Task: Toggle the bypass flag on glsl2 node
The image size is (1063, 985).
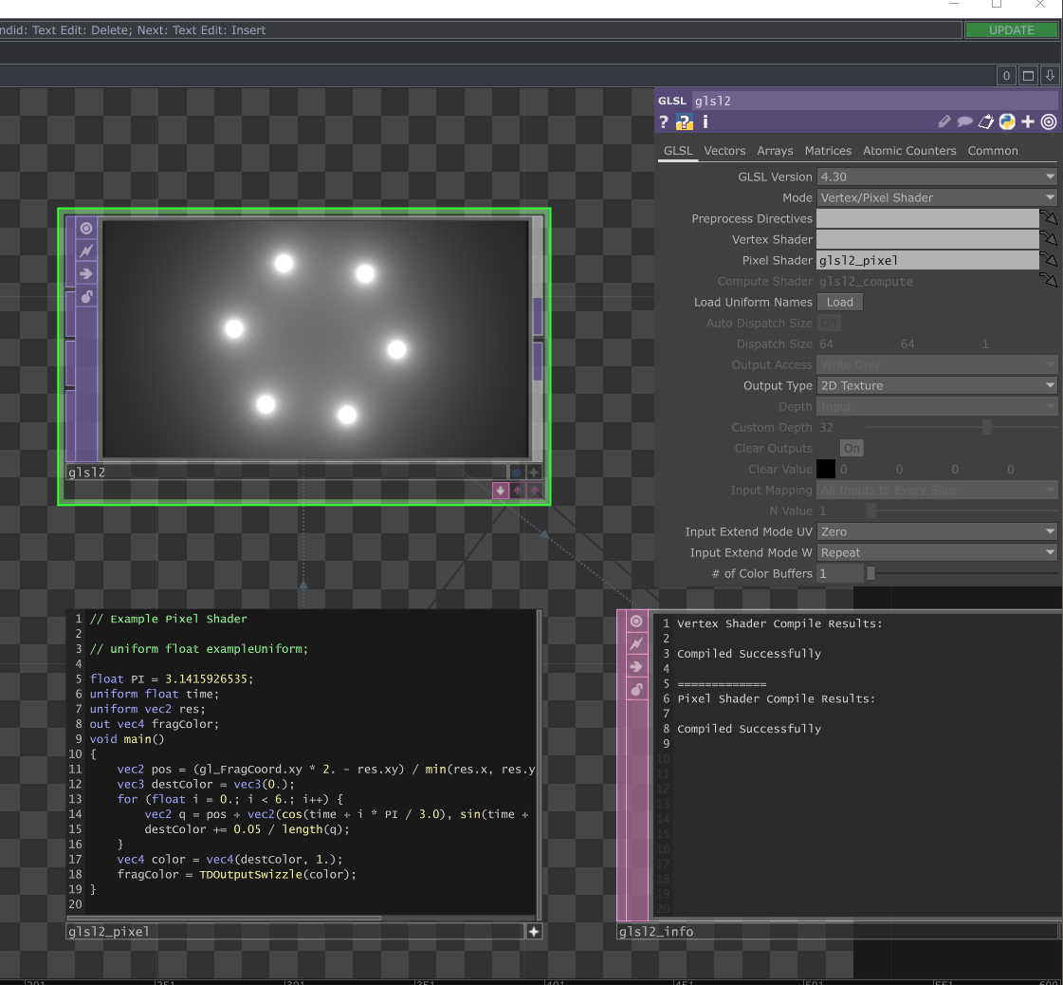Action: coord(86,251)
